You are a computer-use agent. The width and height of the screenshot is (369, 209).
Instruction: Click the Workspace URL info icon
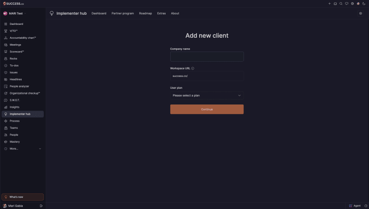193,68
